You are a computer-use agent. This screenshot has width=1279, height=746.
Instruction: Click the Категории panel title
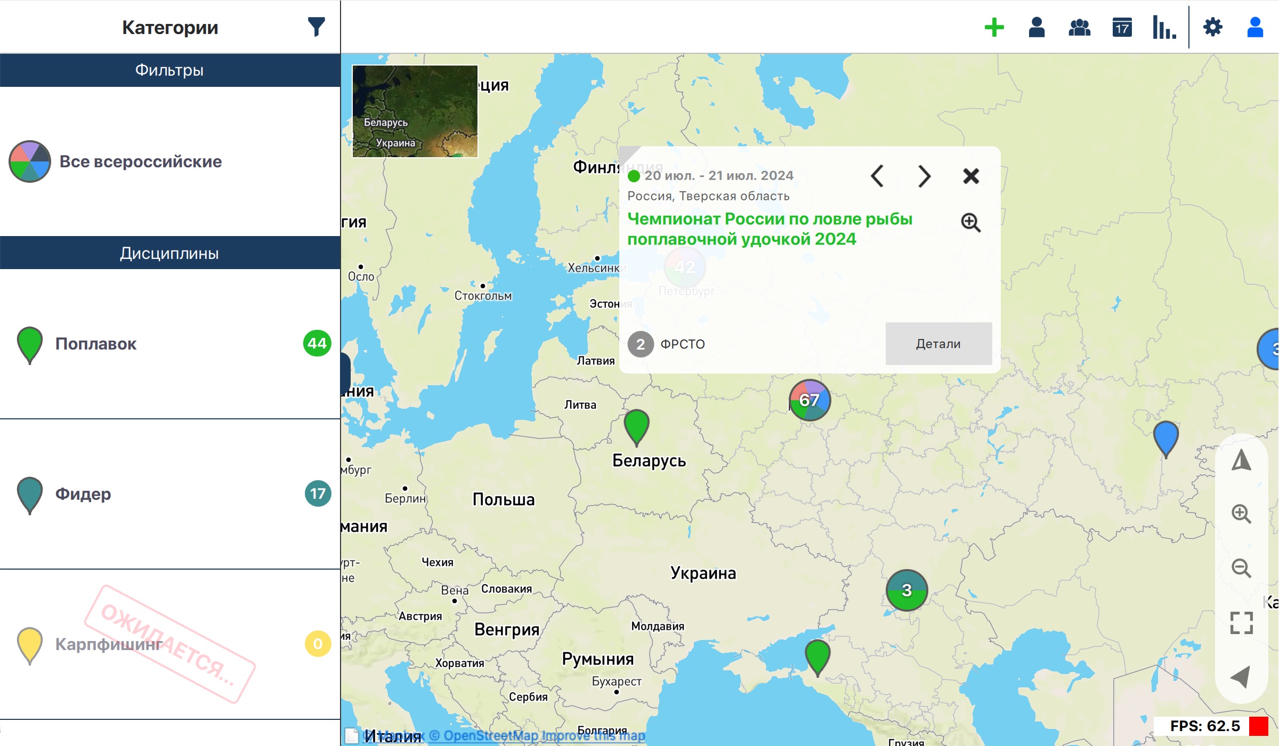click(170, 27)
